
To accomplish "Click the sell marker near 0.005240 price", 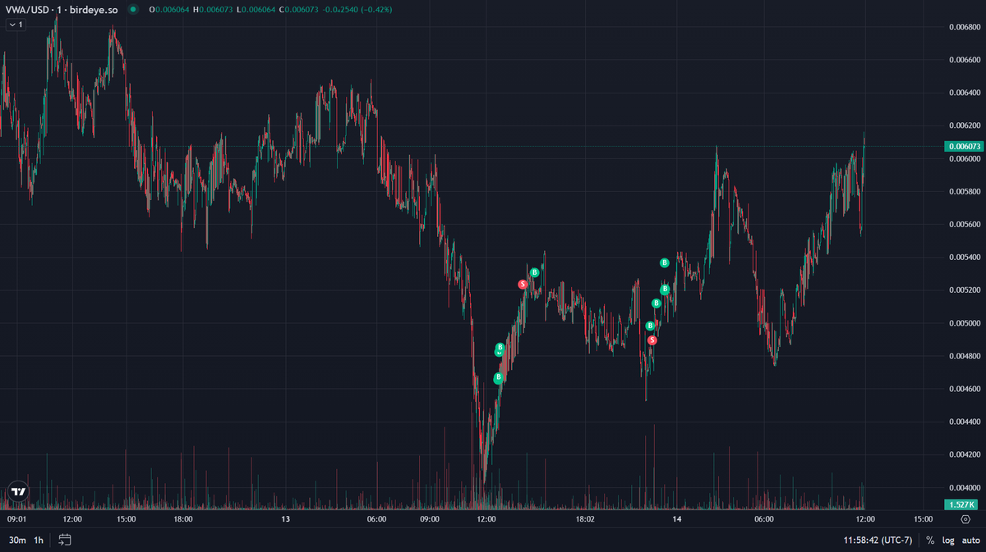I will pyautogui.click(x=523, y=285).
